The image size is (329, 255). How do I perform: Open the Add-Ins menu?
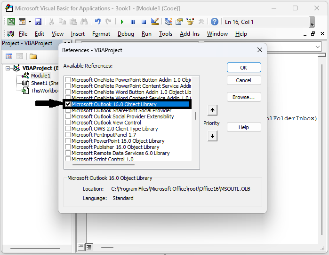(190, 34)
